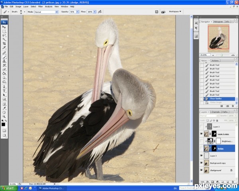Select the Dodge tool in toolbox
Viewport: 239px width, 191px height.
4,82
